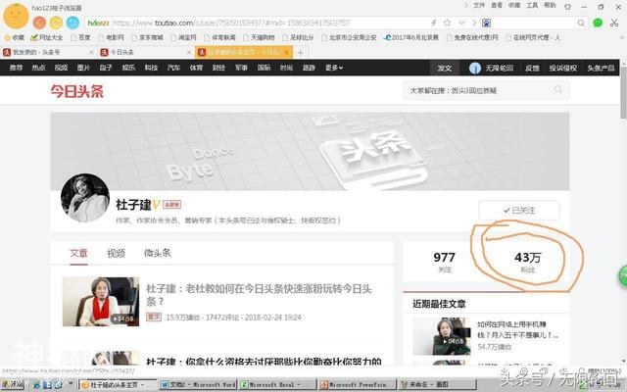627x392 pixels.
Task: Click the 投诉侵权 link
Action: pos(562,69)
